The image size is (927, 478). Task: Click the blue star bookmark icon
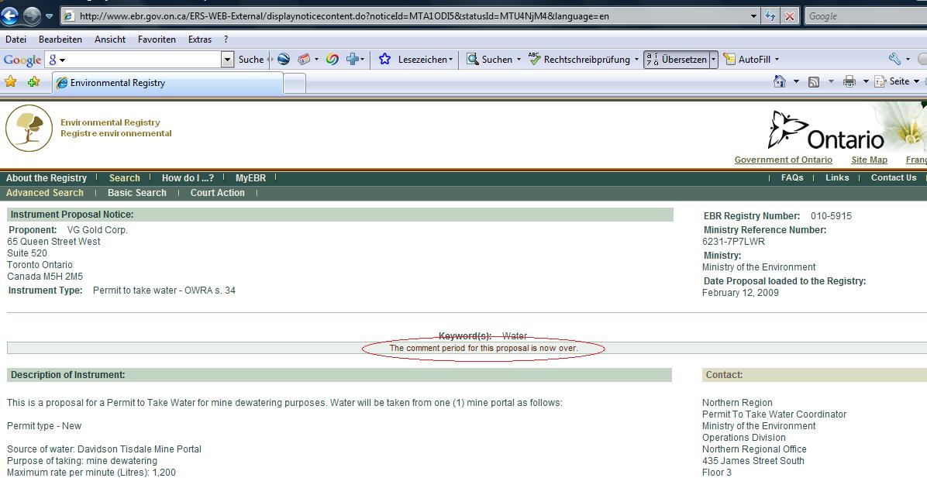click(385, 59)
